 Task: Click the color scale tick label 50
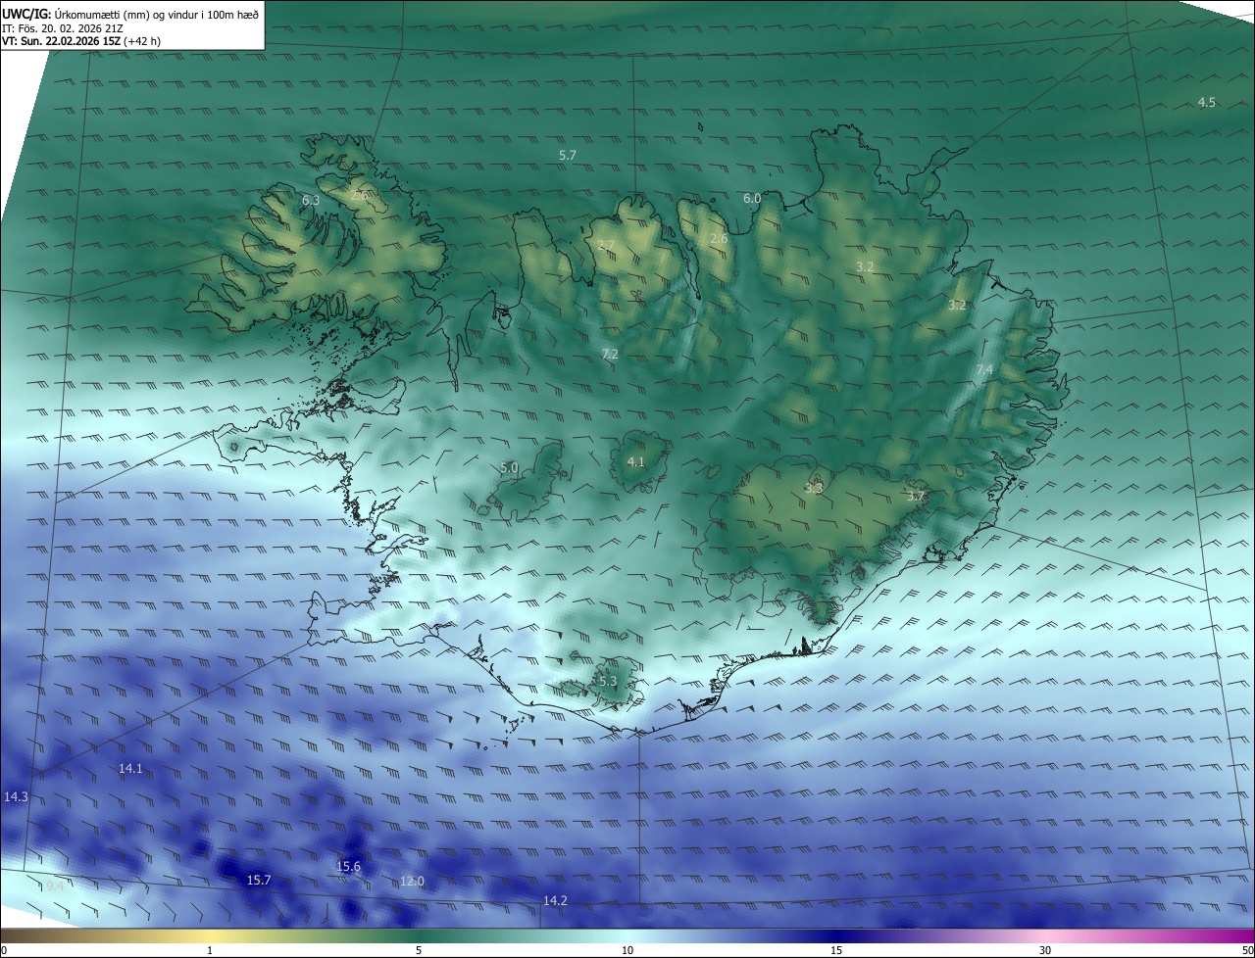(1247, 950)
